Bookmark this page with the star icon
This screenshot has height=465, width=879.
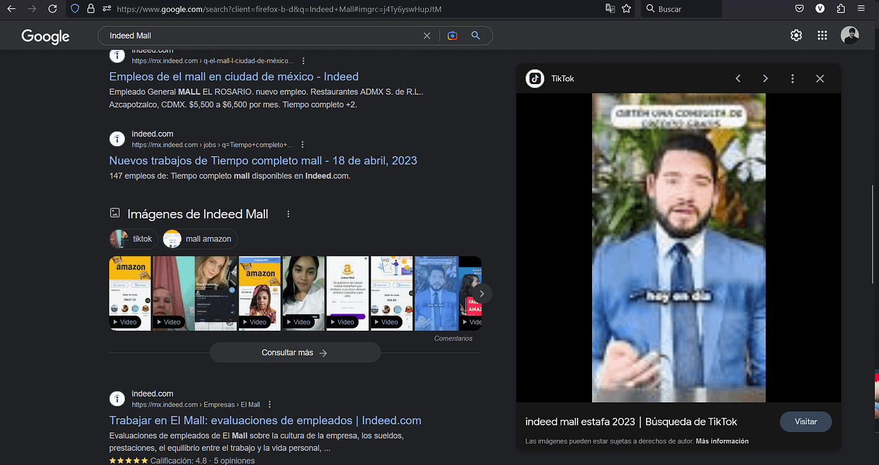(x=627, y=9)
